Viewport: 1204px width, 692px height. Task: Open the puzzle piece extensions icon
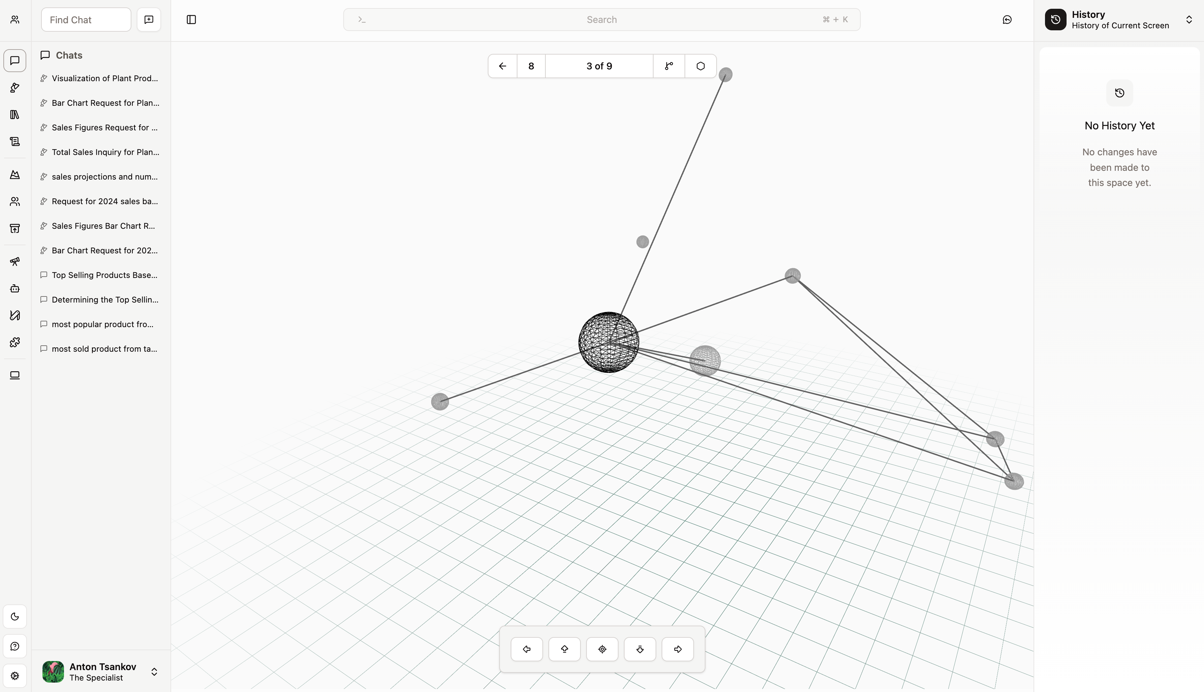coord(15,342)
